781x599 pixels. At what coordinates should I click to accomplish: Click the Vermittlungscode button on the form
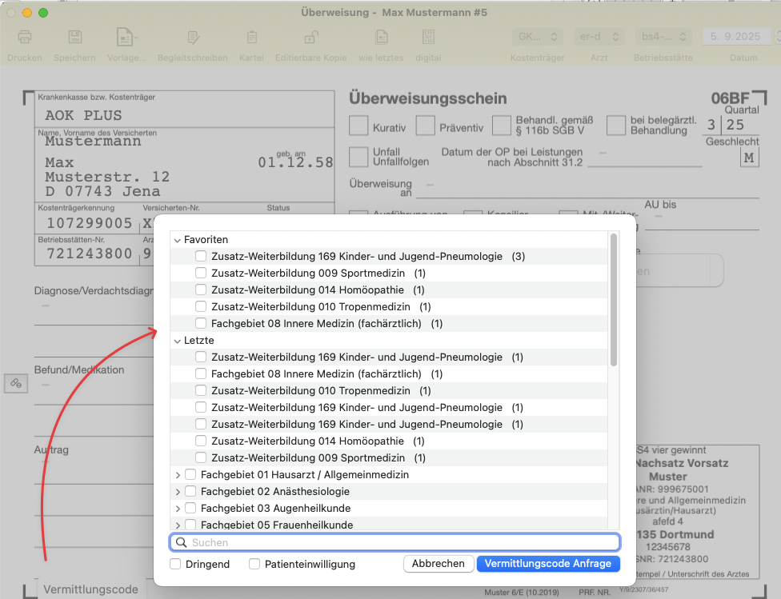(90, 589)
